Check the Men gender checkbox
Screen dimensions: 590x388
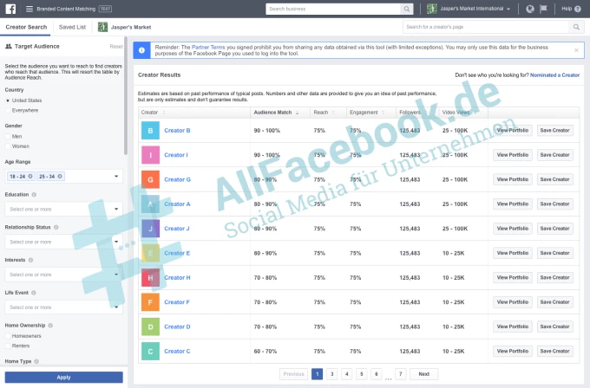click(9, 136)
